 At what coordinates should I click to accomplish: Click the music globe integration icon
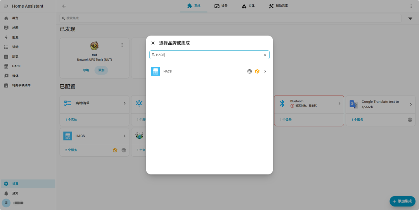click(139, 136)
